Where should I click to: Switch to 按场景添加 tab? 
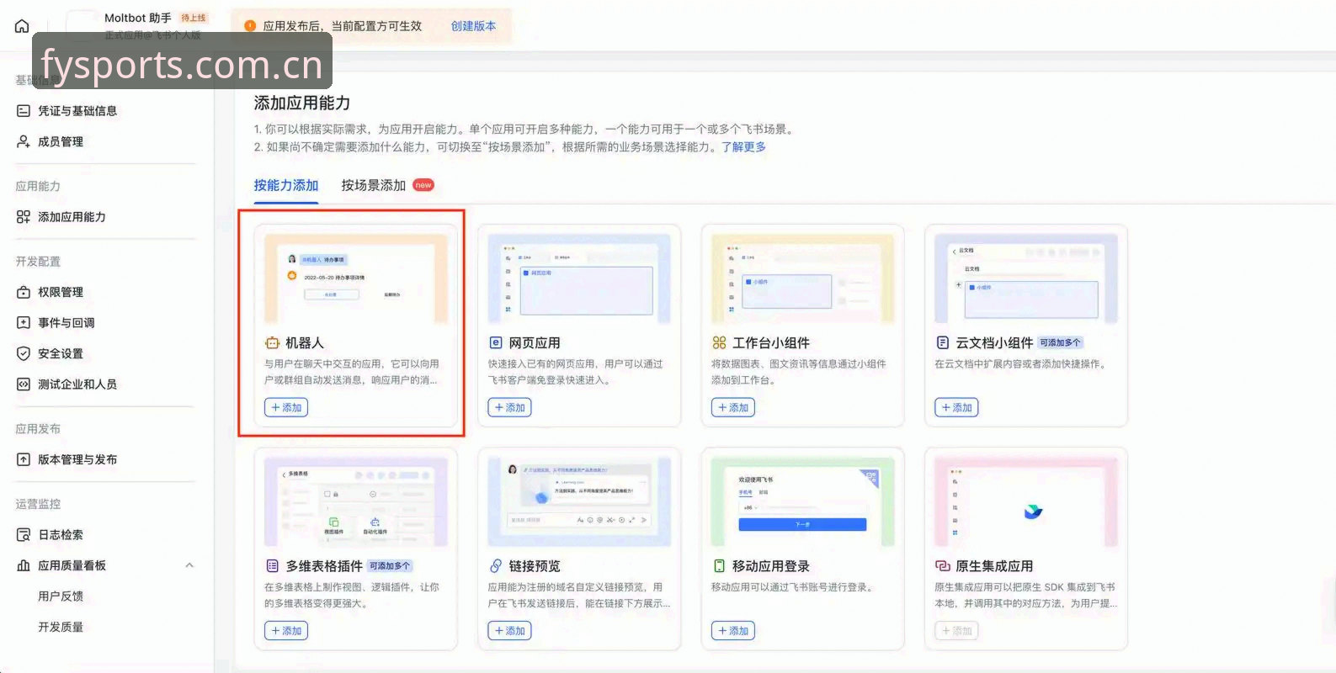tap(374, 185)
